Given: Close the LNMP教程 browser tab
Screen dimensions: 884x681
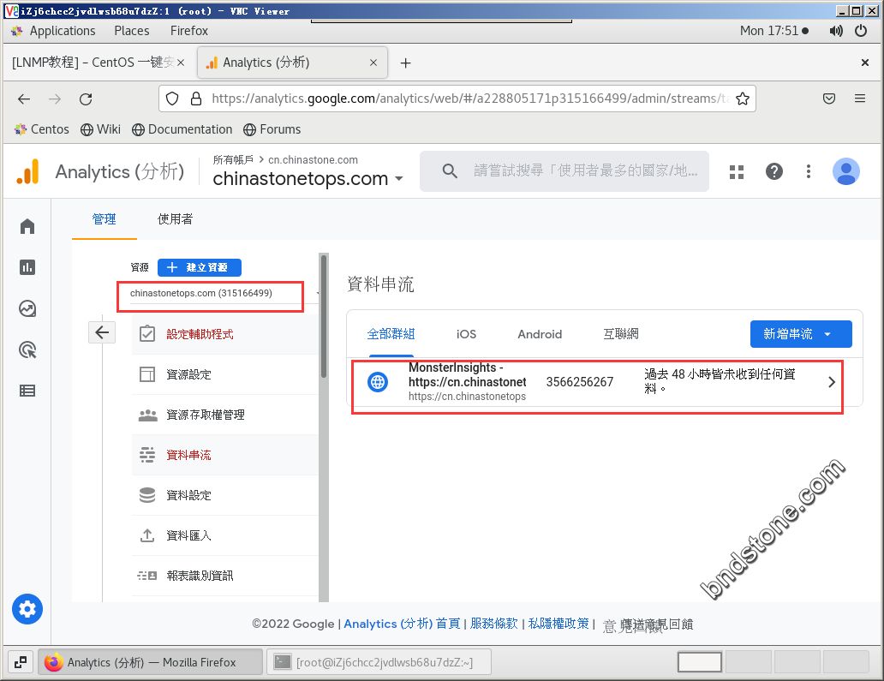Looking at the screenshot, I should coord(181,63).
